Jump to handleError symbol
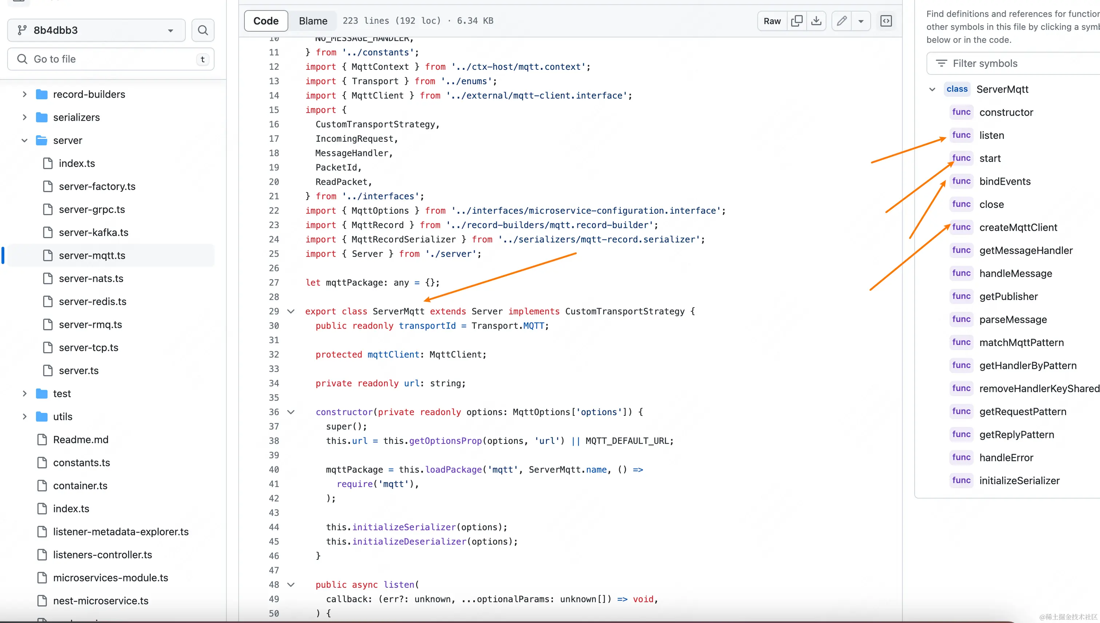 click(1006, 458)
